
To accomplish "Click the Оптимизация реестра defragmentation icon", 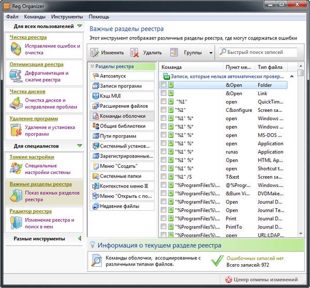I will pos(17,77).
